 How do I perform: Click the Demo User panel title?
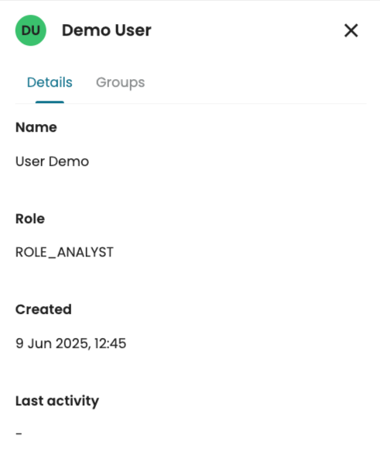tap(107, 30)
